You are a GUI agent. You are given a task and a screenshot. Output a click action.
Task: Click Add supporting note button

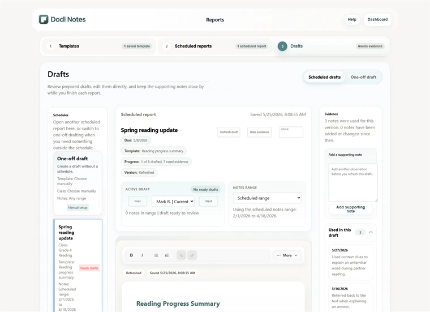coord(350,209)
